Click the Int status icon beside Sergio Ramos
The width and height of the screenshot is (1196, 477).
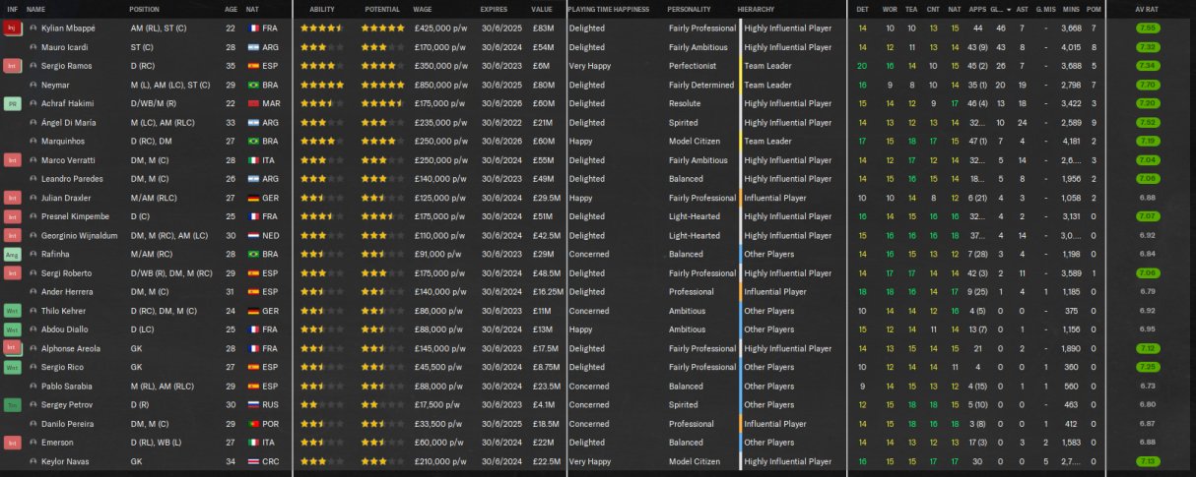tap(12, 66)
